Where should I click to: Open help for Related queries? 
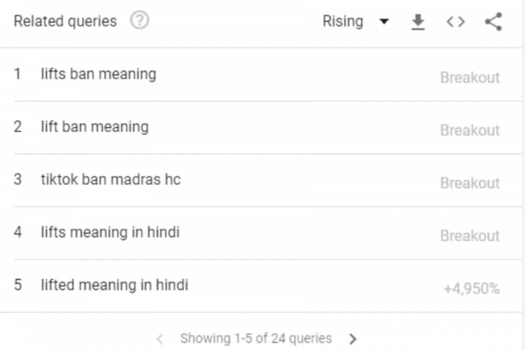point(139,20)
